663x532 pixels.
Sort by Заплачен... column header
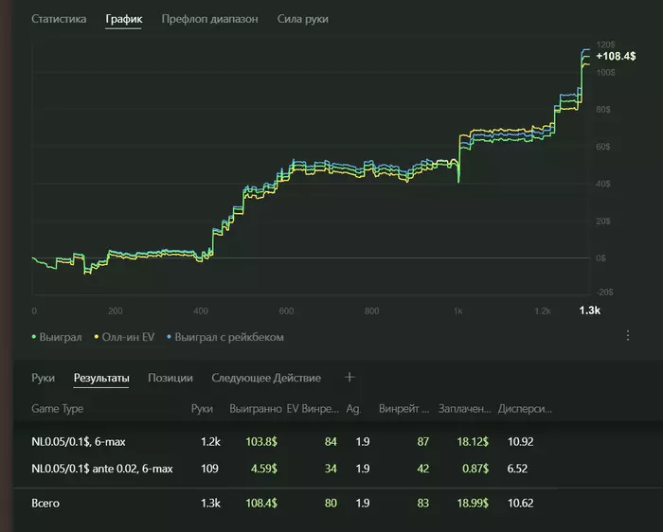pyautogui.click(x=465, y=409)
